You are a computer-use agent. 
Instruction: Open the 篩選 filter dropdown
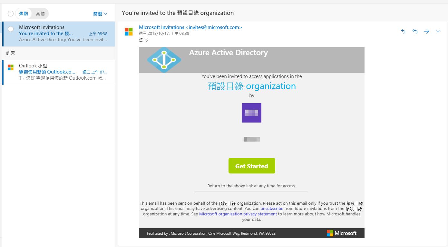pos(100,14)
